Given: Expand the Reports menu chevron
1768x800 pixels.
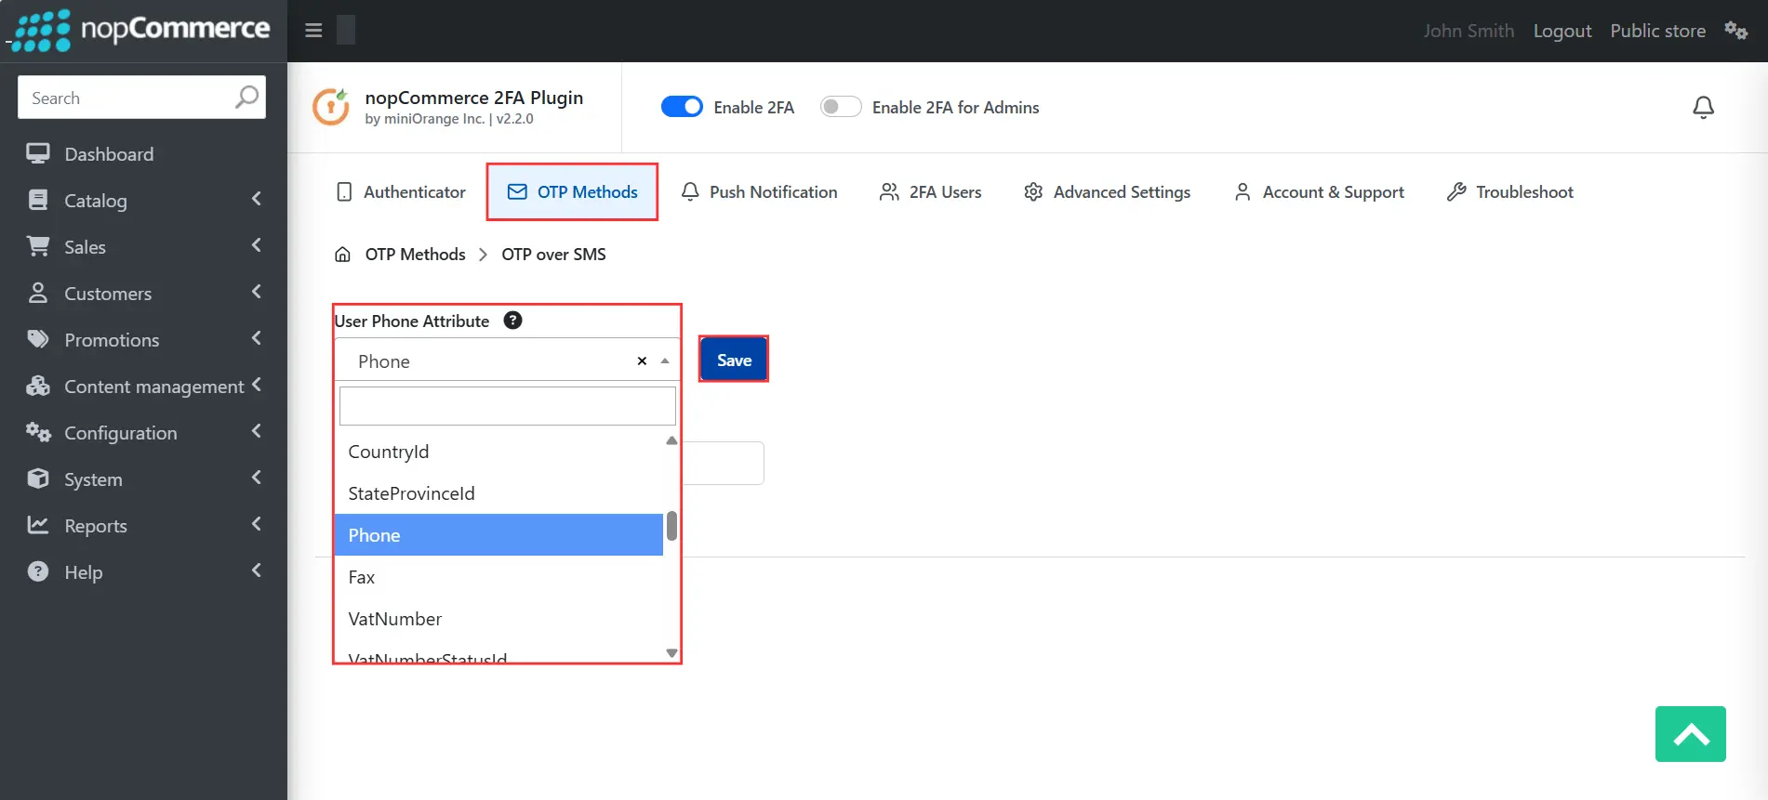Looking at the screenshot, I should click(x=257, y=524).
